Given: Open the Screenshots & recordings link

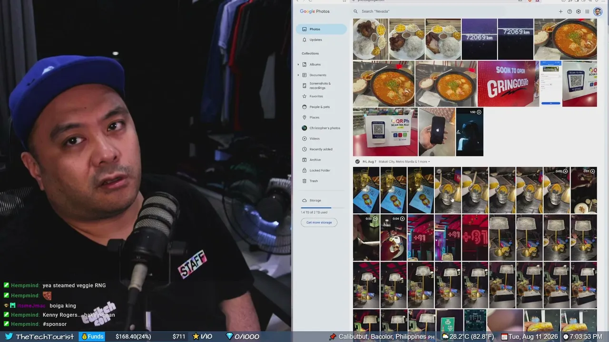Looking at the screenshot, I should pyautogui.click(x=320, y=85).
